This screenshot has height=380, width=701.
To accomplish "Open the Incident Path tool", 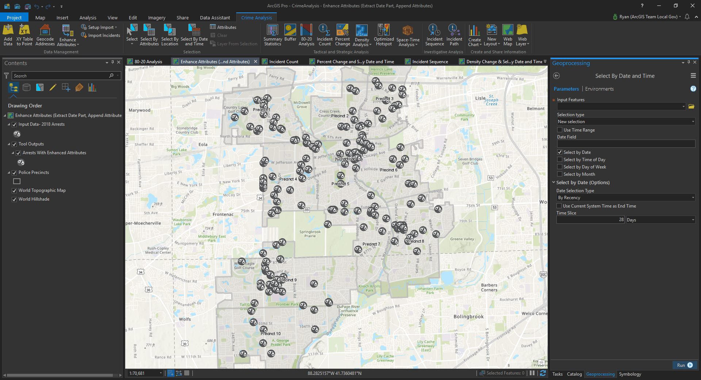I will (x=454, y=35).
